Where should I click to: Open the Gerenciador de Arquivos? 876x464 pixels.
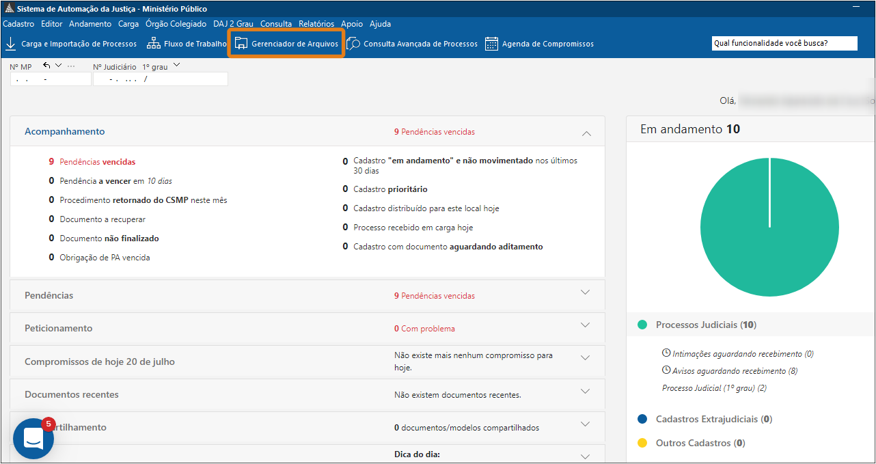point(286,44)
